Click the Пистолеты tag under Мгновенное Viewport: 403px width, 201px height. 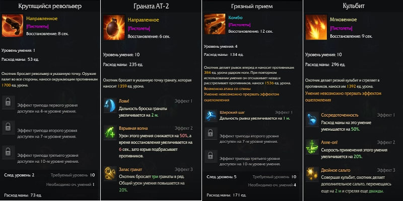[341, 28]
